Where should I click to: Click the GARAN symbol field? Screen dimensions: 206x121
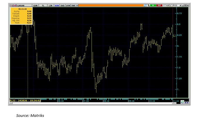[x=24, y=6]
